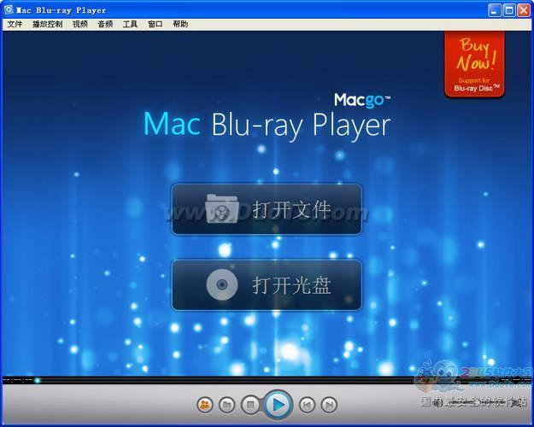Image resolution: width=534 pixels, height=427 pixels.
Task: Open the 帮助 menu
Action: pos(180,24)
